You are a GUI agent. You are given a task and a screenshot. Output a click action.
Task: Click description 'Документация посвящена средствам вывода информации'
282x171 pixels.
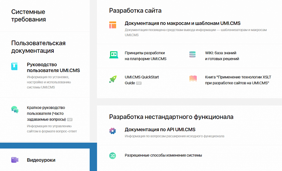coord(196,33)
